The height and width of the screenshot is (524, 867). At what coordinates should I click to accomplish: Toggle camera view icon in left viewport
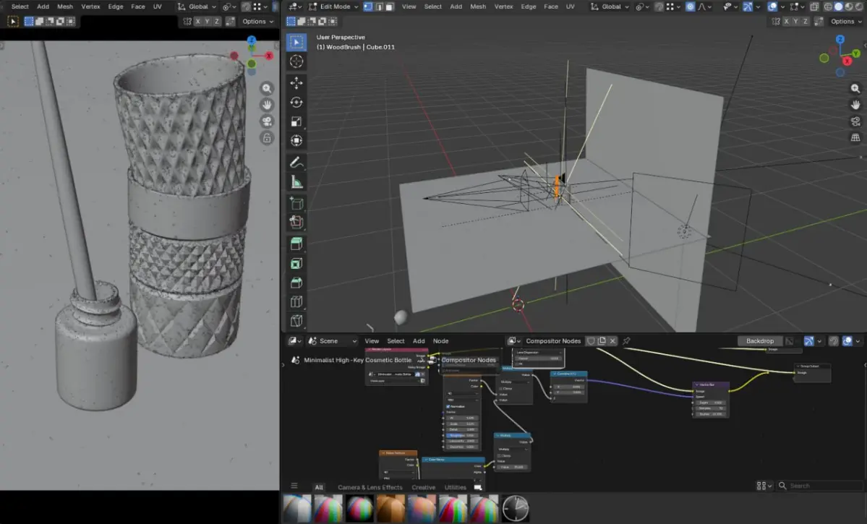[267, 121]
